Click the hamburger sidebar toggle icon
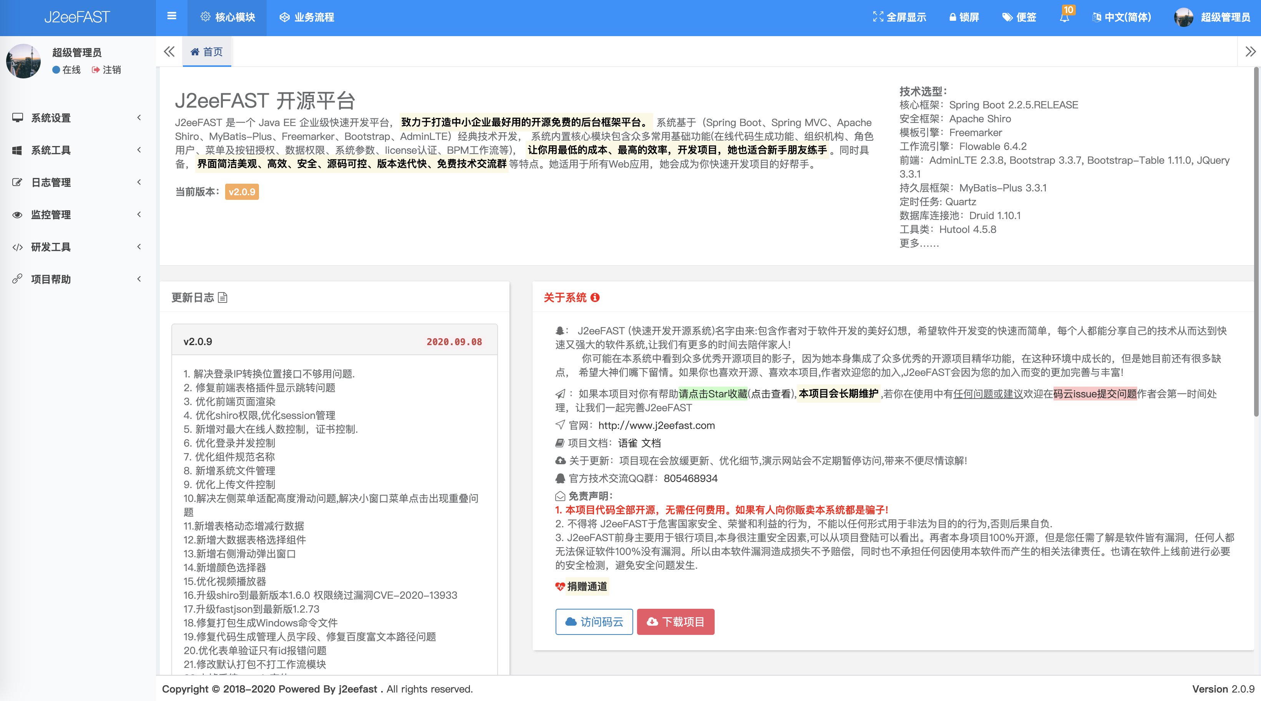The height and width of the screenshot is (701, 1261). [x=171, y=17]
